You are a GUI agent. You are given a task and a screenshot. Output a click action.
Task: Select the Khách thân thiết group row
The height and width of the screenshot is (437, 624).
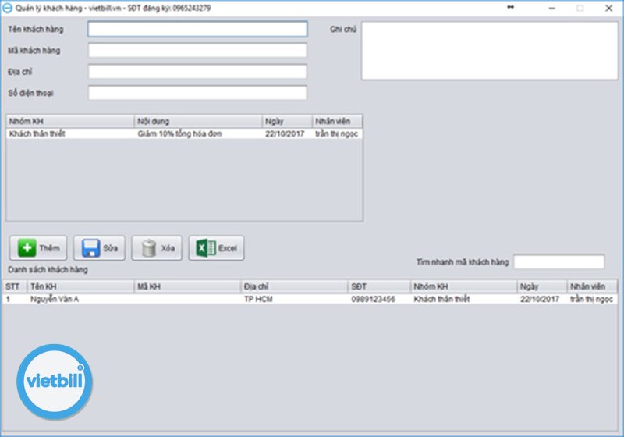point(184,134)
